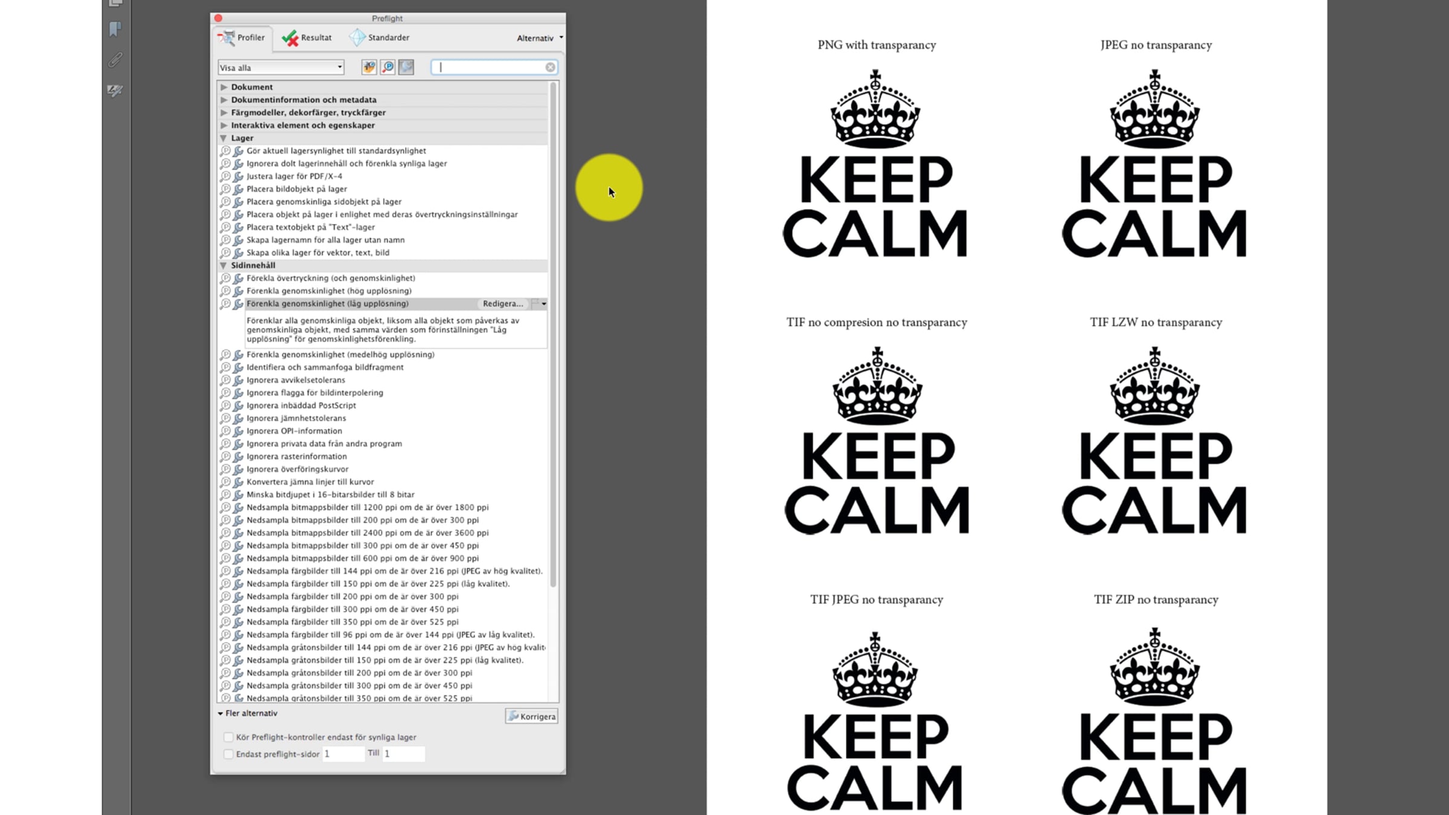The height and width of the screenshot is (815, 1449).
Task: Collapse the Lager category
Action: click(223, 138)
